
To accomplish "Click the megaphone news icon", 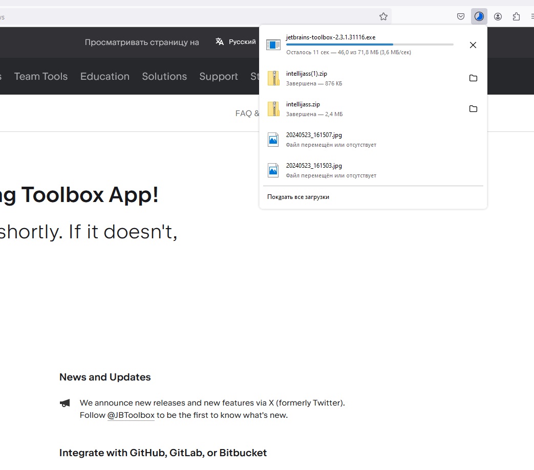I will pos(65,403).
